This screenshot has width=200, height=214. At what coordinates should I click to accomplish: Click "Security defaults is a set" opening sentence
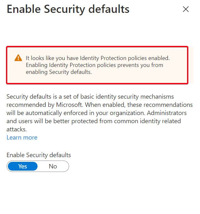click(x=39, y=96)
